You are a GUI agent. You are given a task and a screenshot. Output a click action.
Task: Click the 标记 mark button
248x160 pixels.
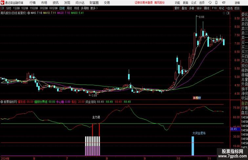click(x=221, y=8)
